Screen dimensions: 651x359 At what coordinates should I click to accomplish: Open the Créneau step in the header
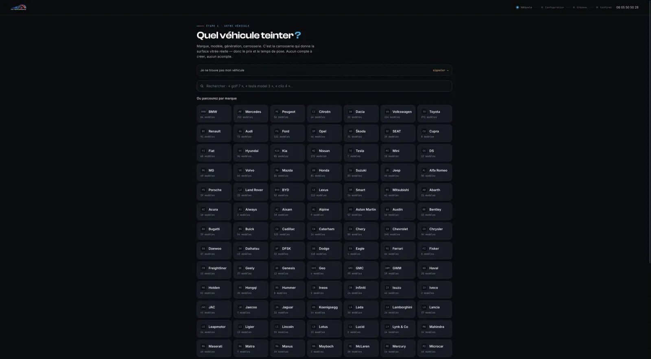point(580,7)
